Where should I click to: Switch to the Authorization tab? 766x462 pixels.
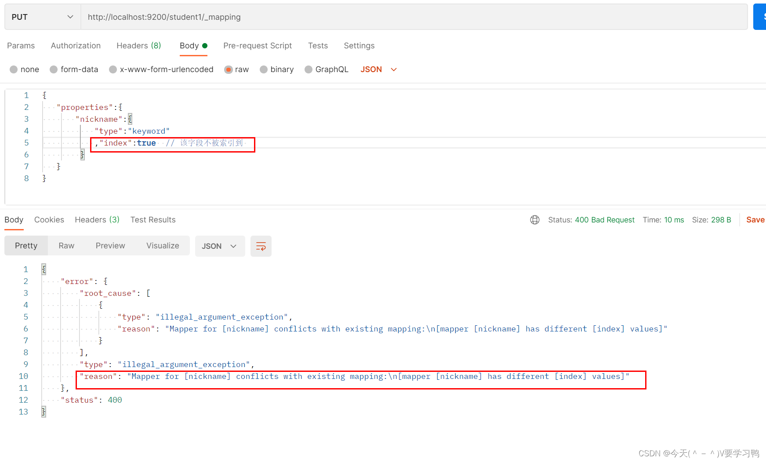click(76, 46)
